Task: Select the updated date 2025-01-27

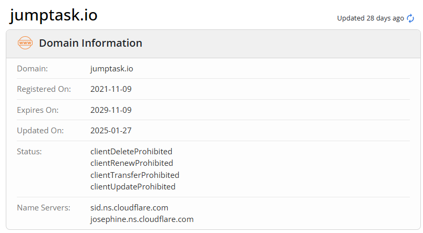Action: (111, 131)
